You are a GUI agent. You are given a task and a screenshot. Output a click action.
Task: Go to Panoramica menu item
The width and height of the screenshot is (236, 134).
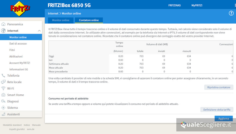pyautogui.click(x=15, y=24)
